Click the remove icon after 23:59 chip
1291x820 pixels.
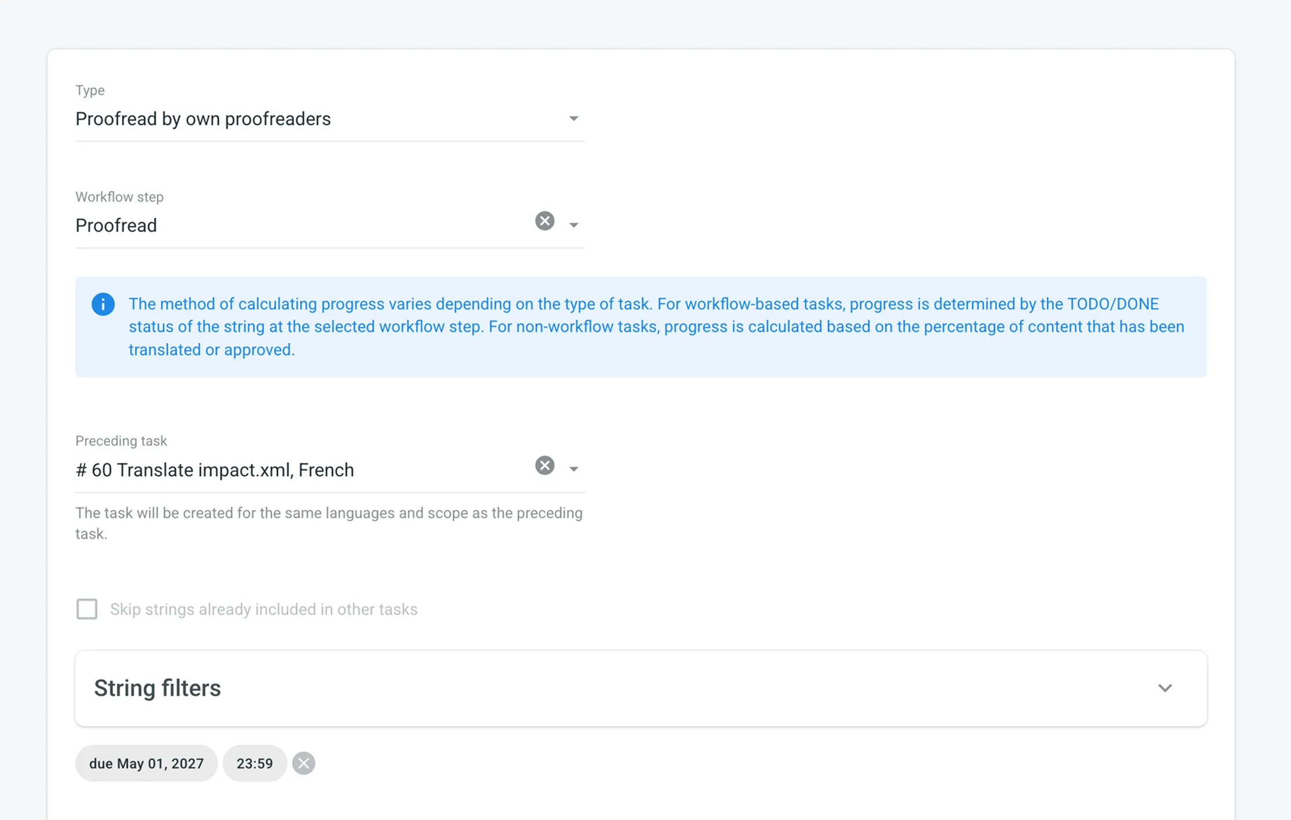tap(304, 763)
